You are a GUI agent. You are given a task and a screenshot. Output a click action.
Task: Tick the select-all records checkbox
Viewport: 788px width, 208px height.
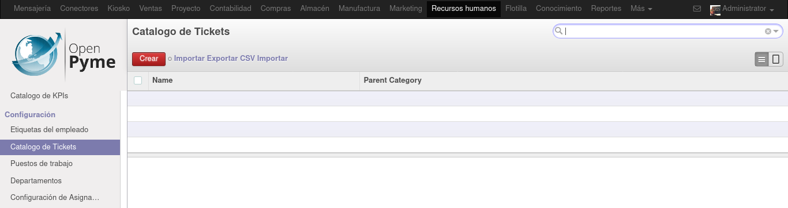(138, 80)
